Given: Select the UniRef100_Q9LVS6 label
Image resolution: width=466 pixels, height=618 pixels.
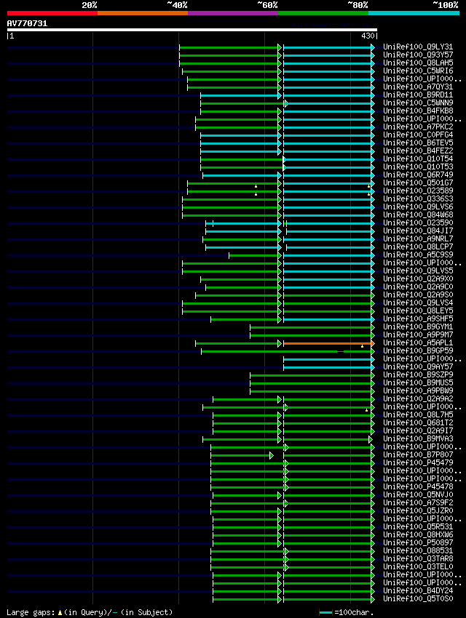Looking at the screenshot, I should 418,207.
